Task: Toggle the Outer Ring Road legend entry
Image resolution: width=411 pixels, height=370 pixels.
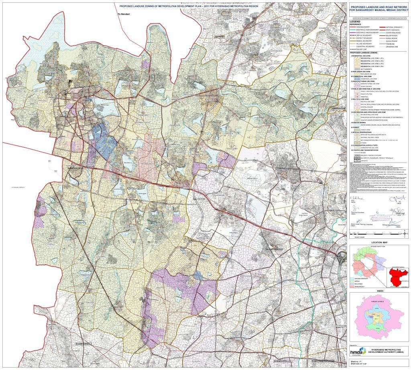Action: point(382,33)
